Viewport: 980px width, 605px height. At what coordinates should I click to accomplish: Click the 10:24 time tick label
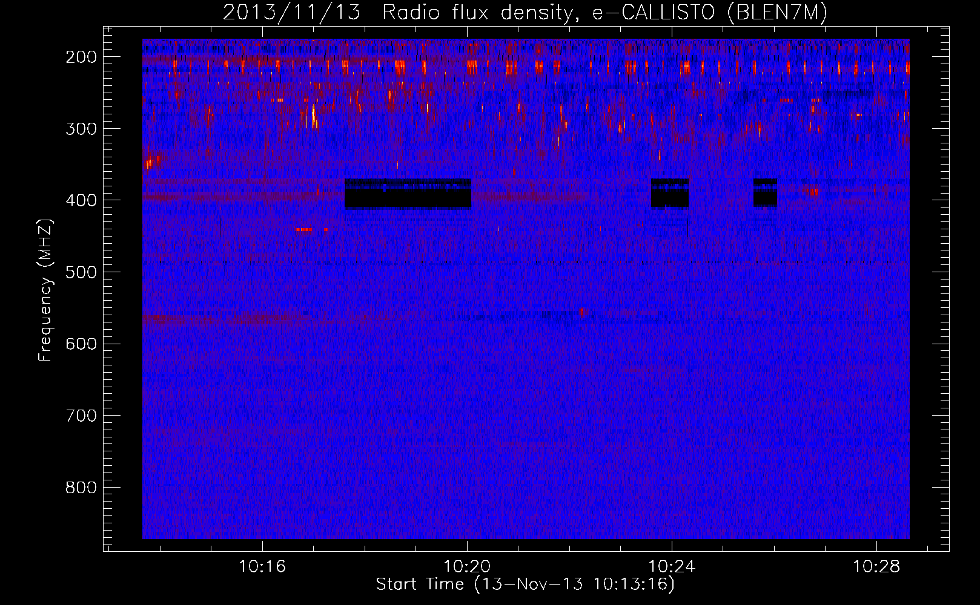point(672,567)
